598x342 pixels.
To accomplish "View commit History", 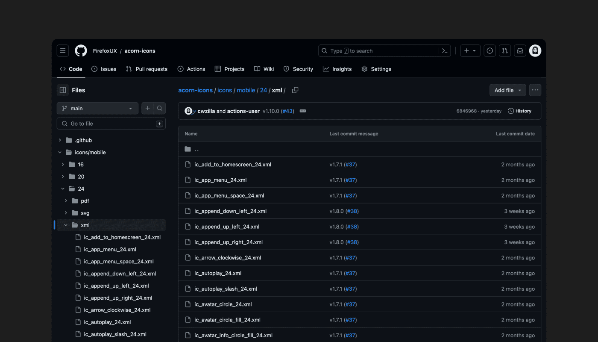I will click(520, 111).
